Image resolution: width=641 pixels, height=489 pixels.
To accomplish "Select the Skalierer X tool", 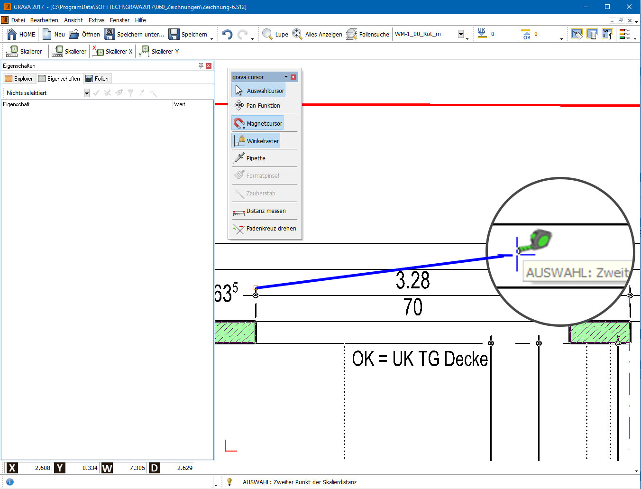I will click(112, 51).
